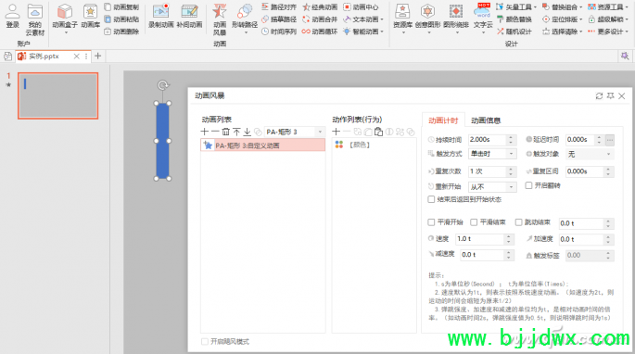The width and height of the screenshot is (635, 354).
Task: Click 路径对齐 path align
Action: 279,6
